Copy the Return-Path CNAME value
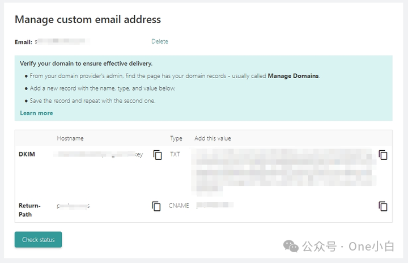Viewport: 408px width, 263px height. point(382,206)
